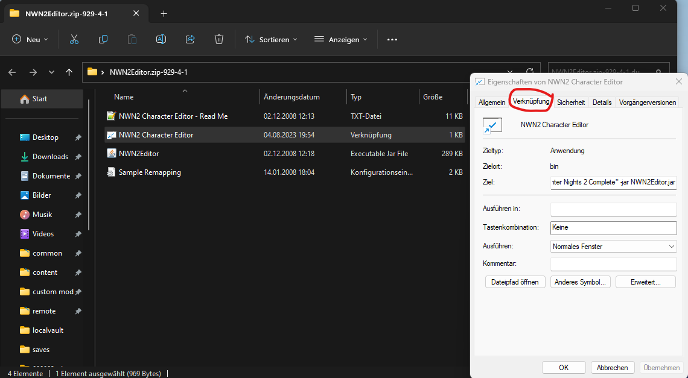Select Desktop in the sidebar
This screenshot has height=378, width=688.
click(45, 137)
